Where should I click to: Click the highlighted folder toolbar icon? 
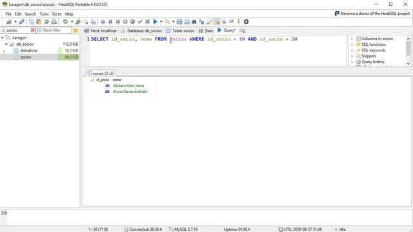217,22
